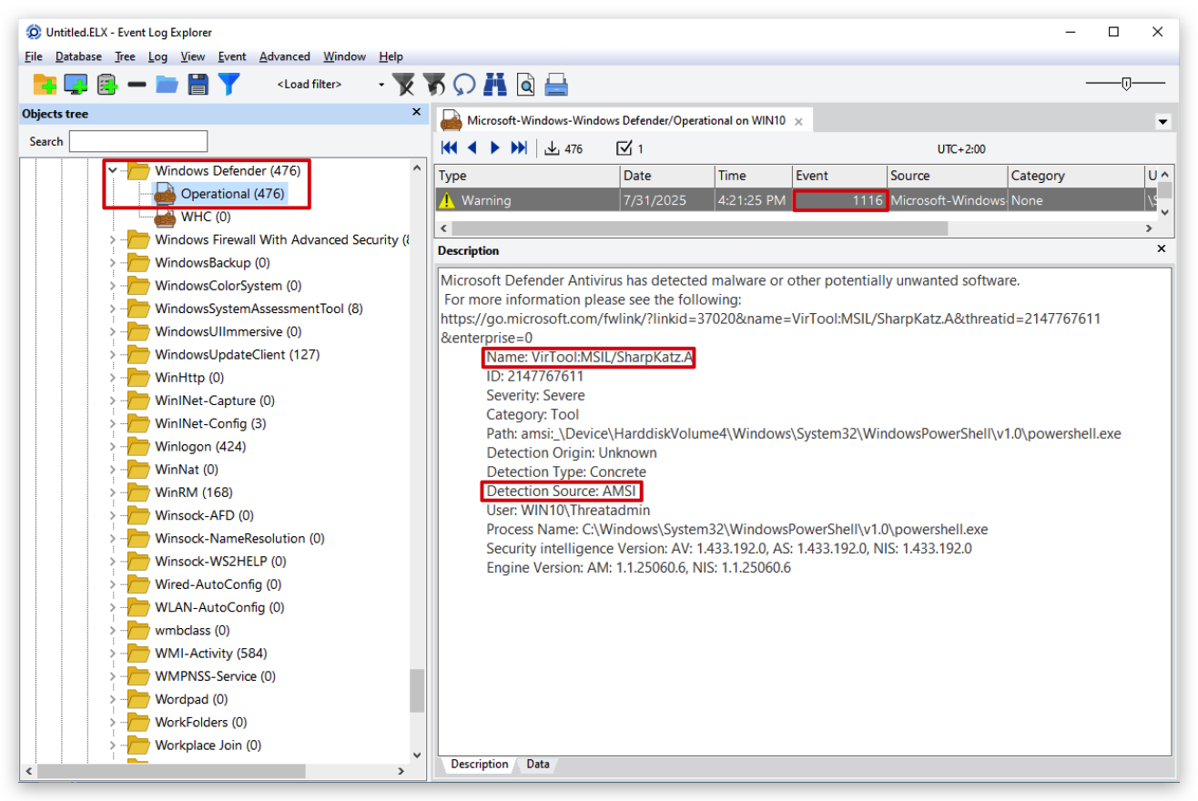This screenshot has height=801, width=1198.
Task: Click the blue filter funnel icon
Action: click(x=228, y=85)
